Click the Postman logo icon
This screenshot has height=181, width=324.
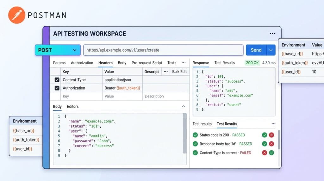[x=17, y=15]
